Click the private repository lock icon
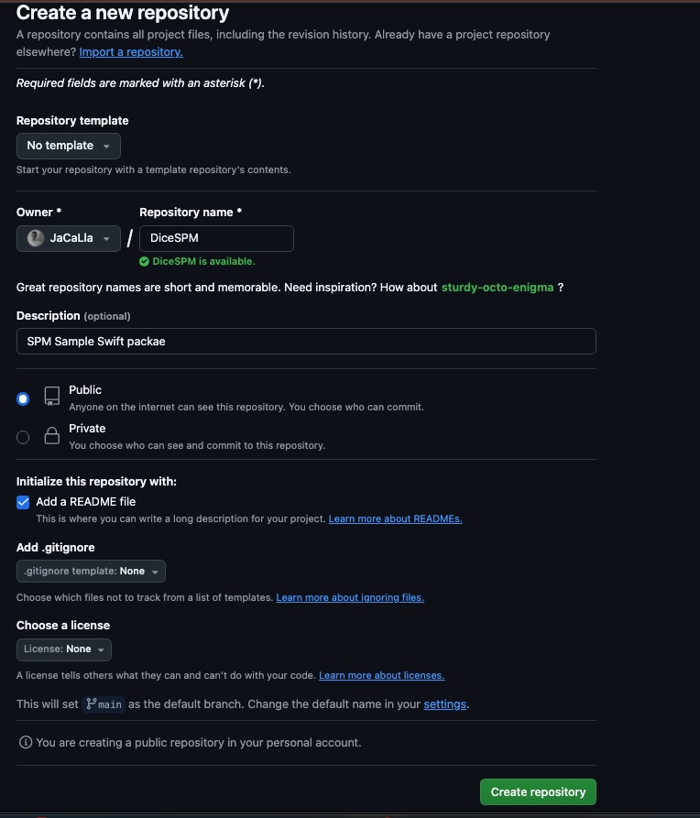700x818 pixels. (51, 435)
